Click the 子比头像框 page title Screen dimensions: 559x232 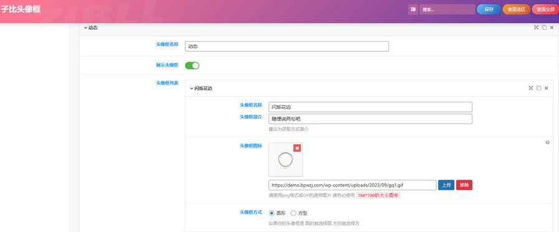point(21,9)
